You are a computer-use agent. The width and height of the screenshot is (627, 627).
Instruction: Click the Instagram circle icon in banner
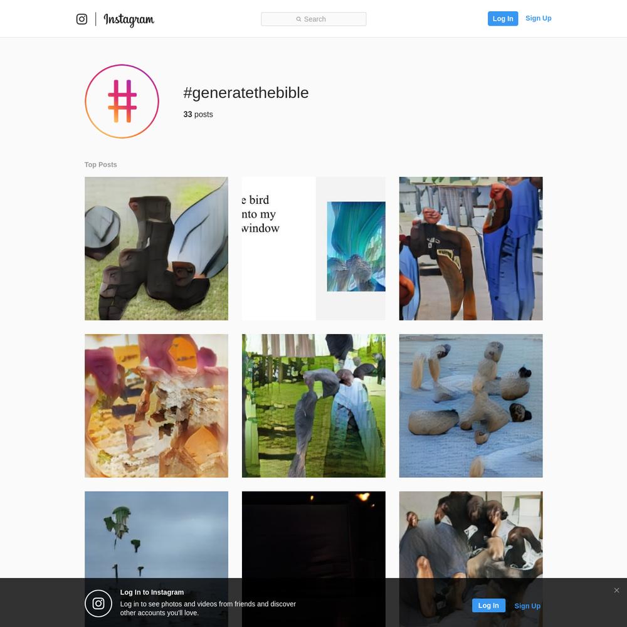point(98,603)
